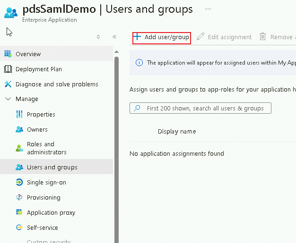This screenshot has width=296, height=243.
Task: Select Users and groups in sidebar
Action: pyautogui.click(x=56, y=167)
